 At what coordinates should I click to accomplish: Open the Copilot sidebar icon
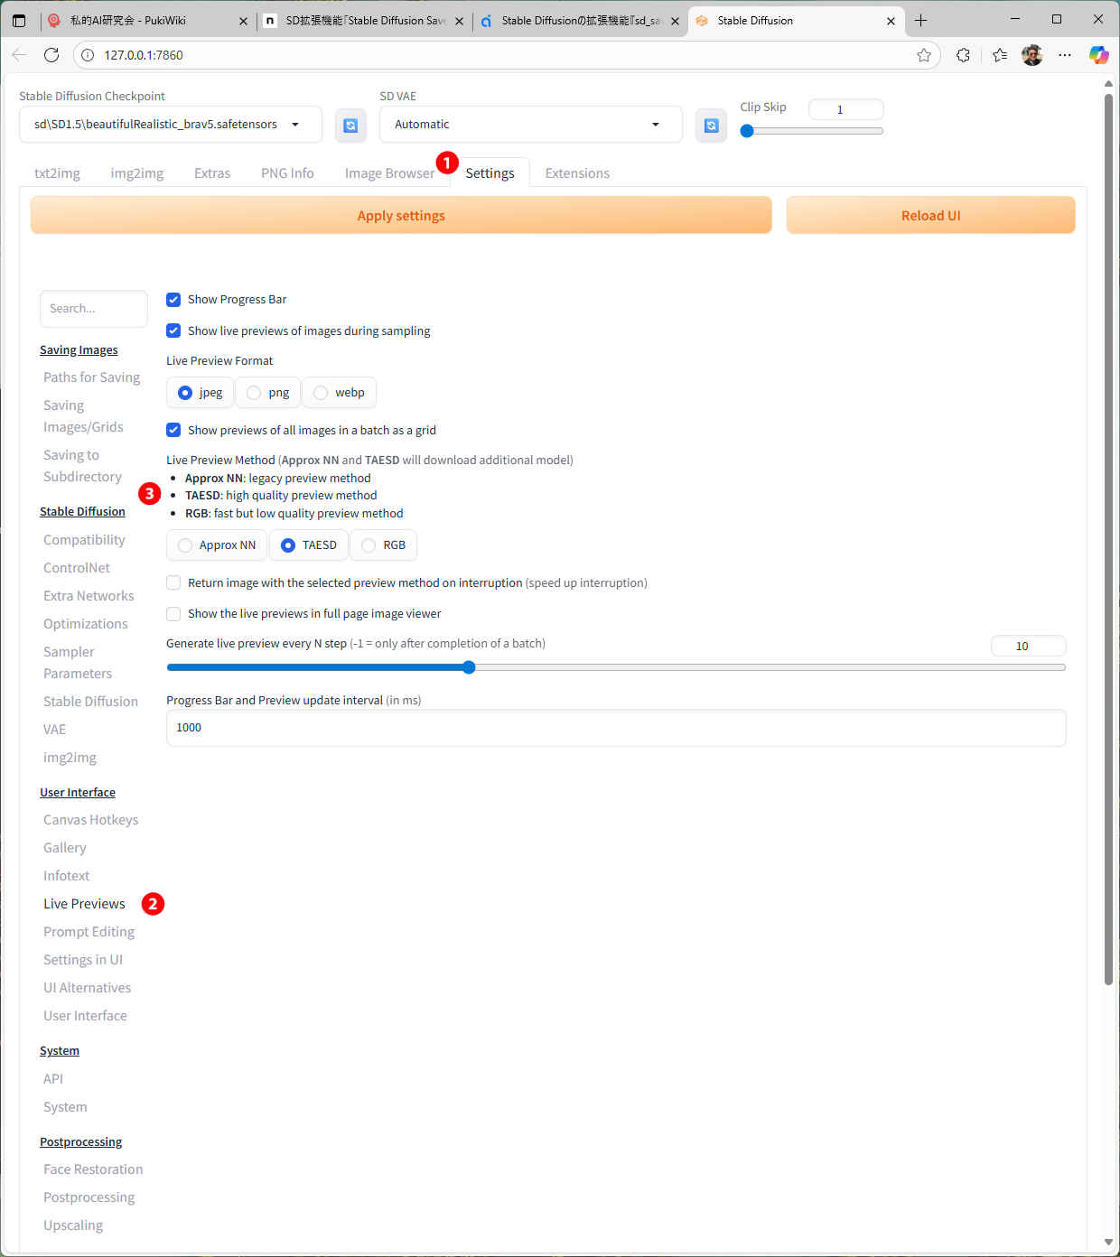click(1098, 55)
